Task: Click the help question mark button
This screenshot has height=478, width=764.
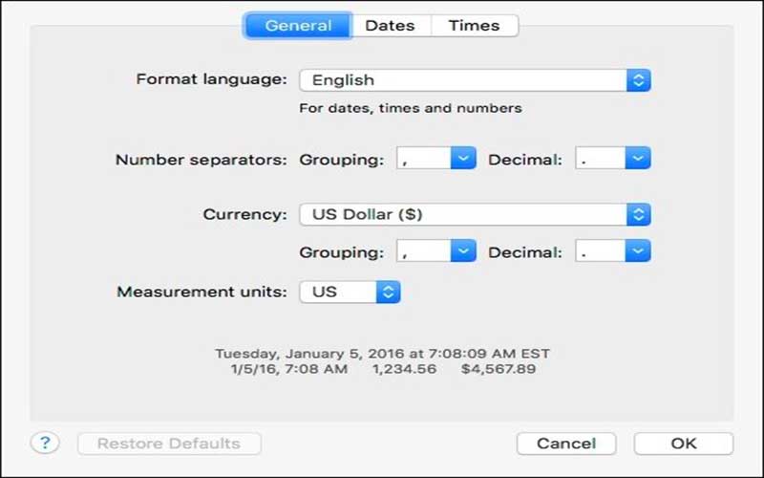Action: click(45, 443)
